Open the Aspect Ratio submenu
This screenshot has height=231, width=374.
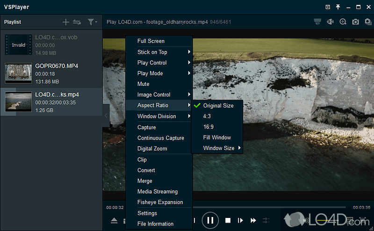coord(159,105)
